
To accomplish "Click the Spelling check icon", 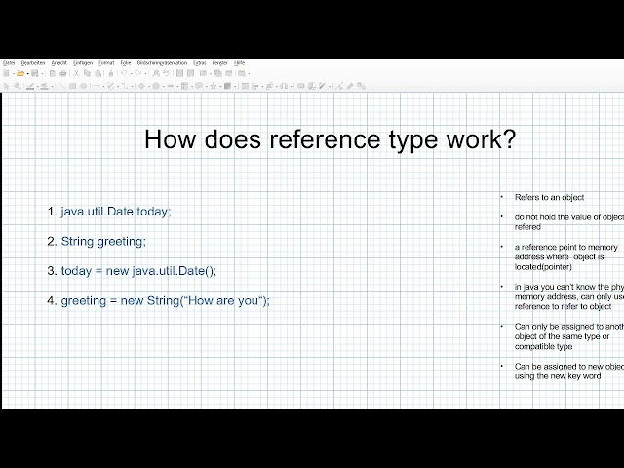I will click(167, 73).
